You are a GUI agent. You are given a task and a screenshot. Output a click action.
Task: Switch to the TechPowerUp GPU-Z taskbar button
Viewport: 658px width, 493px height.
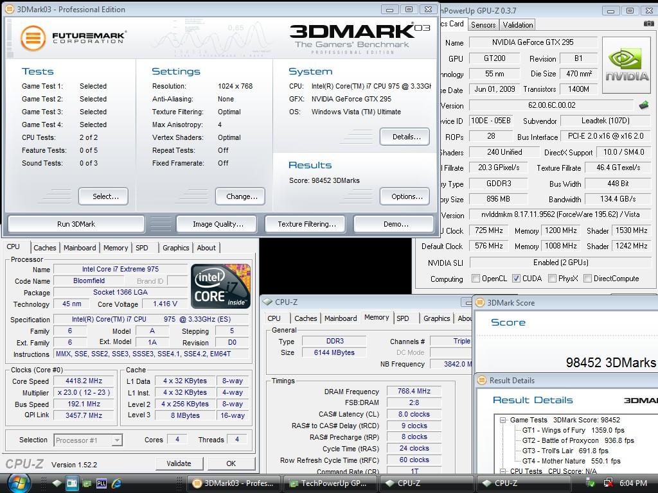[330, 483]
